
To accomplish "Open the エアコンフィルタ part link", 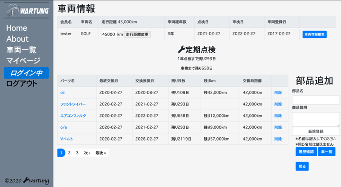I will [x=73, y=116].
